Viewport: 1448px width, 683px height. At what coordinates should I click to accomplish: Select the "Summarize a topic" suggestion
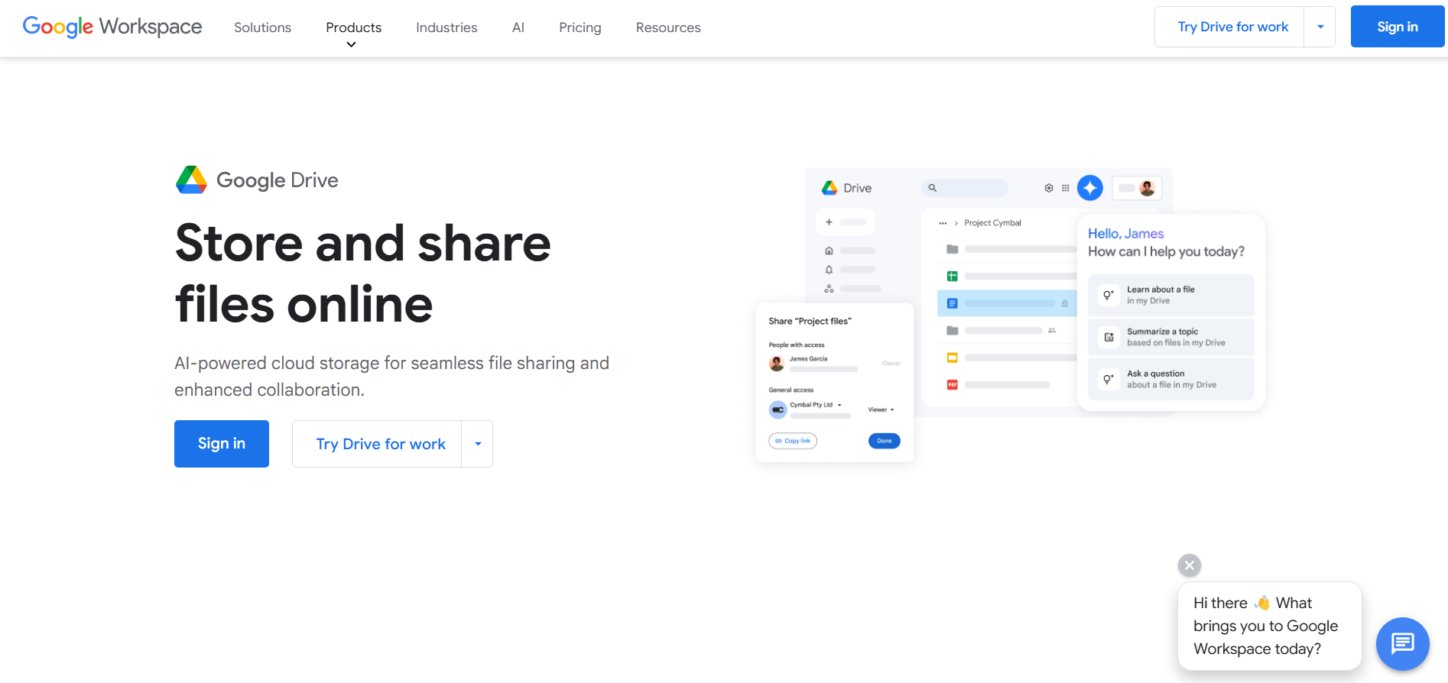(x=1171, y=337)
